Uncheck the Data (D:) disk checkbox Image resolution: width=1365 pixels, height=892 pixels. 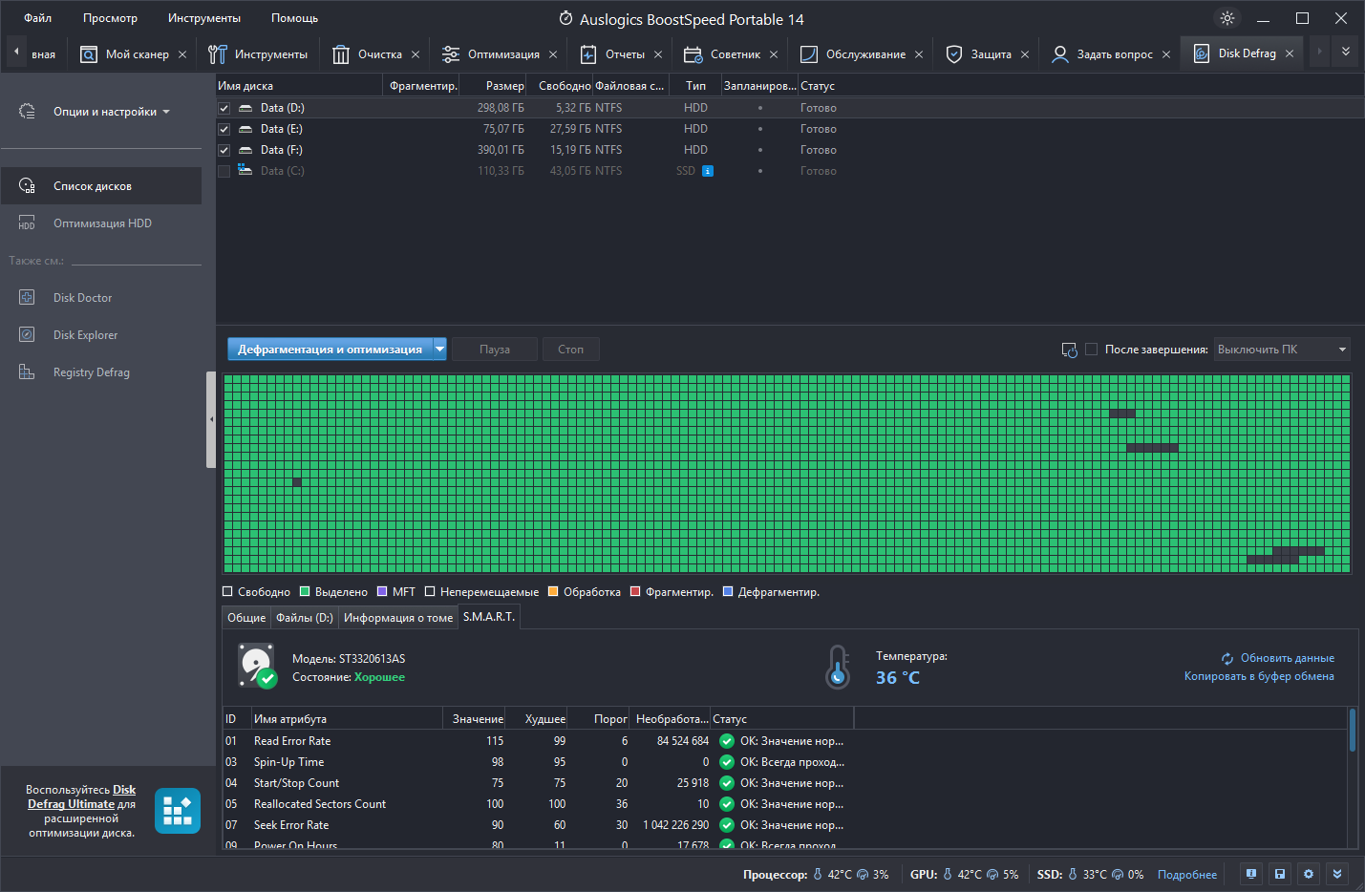[224, 108]
